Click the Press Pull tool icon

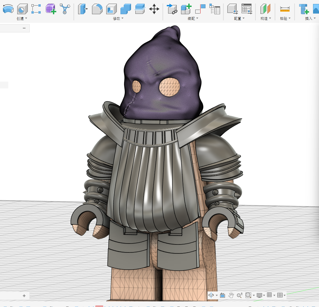point(82,9)
